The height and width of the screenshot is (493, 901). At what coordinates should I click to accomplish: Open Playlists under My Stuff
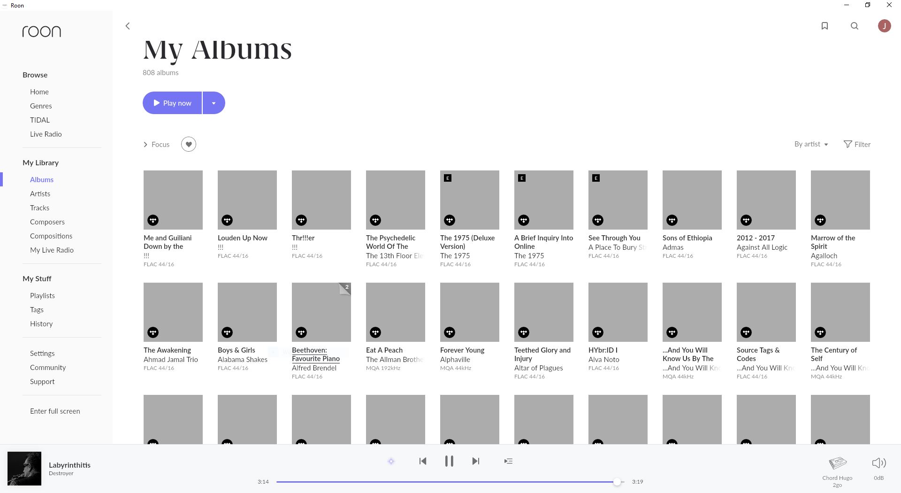click(x=42, y=295)
